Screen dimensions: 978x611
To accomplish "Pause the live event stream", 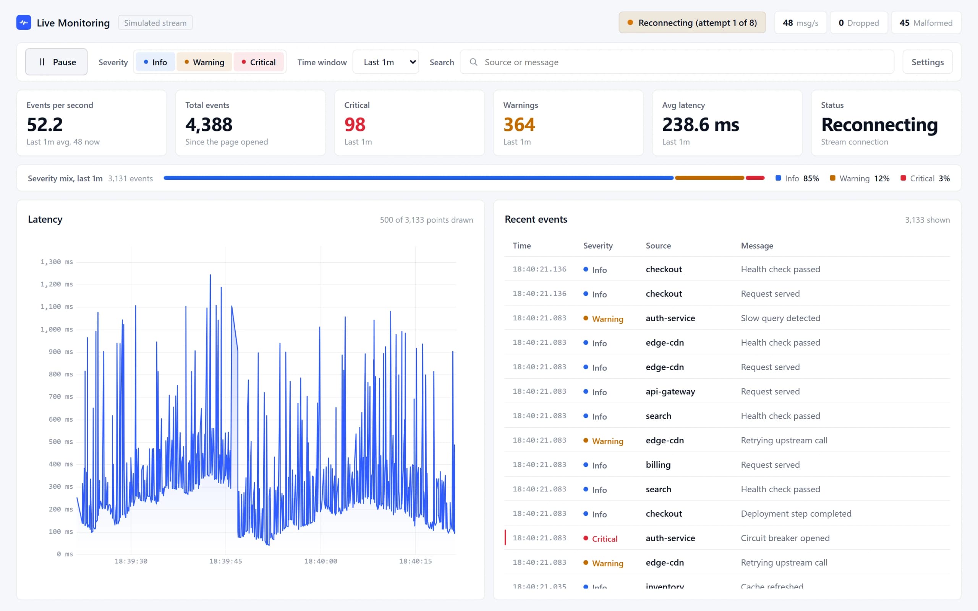I will (x=56, y=62).
